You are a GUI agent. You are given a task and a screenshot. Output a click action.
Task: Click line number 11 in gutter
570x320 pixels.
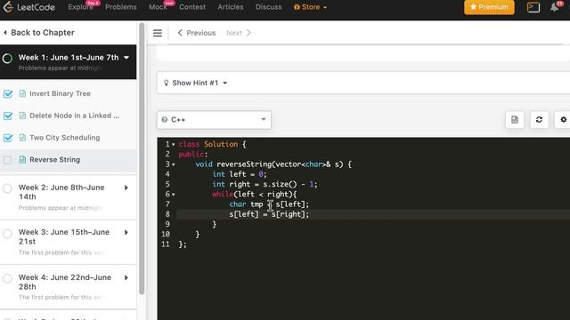(166, 244)
